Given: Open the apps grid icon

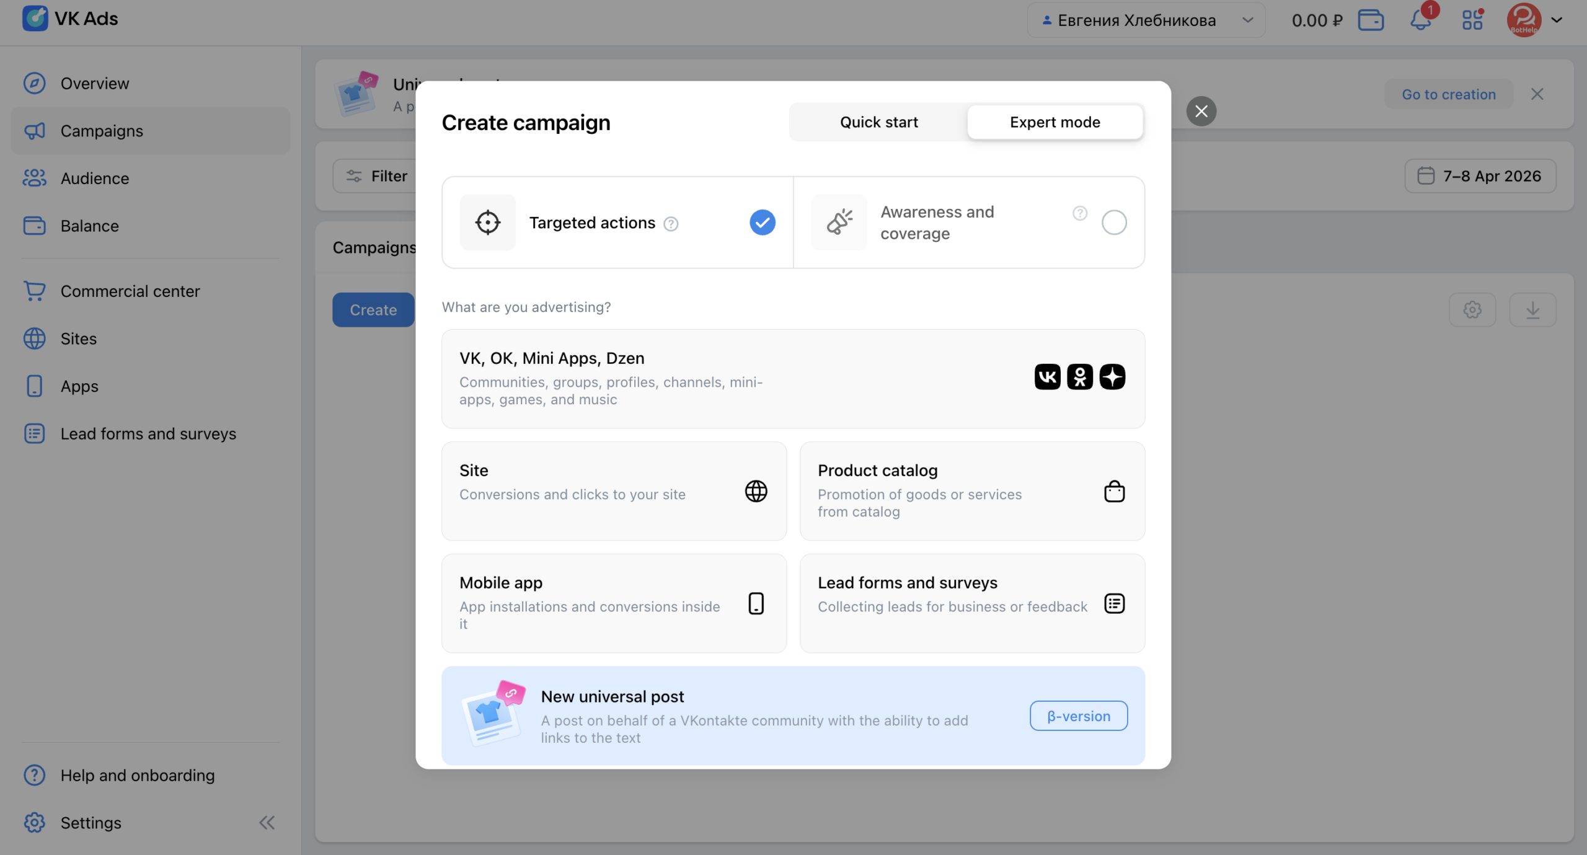Looking at the screenshot, I should pyautogui.click(x=1472, y=20).
